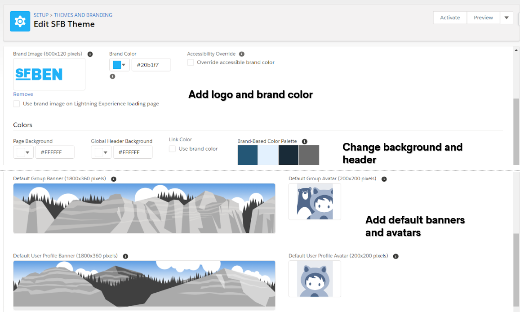Screen dimensions: 520x312
Task: Toggle Use brand color for links
Action: pyautogui.click(x=172, y=149)
